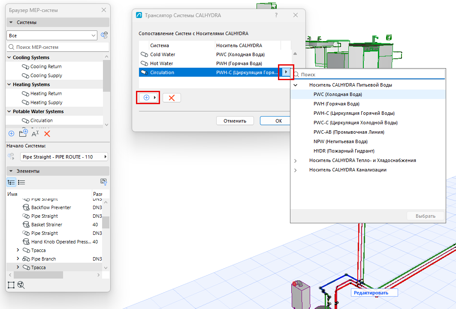Collapse the Potable Water Systems group
The image size is (456, 309).
(x=9, y=111)
